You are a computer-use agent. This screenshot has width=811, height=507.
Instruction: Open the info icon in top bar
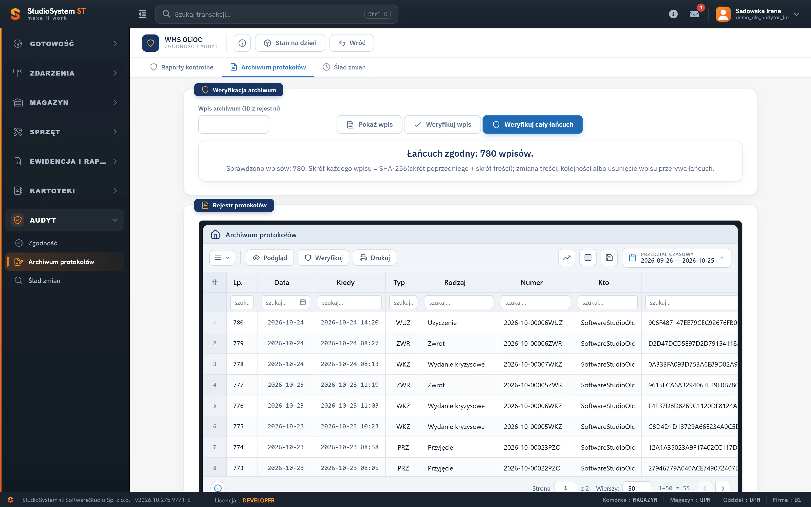[673, 14]
